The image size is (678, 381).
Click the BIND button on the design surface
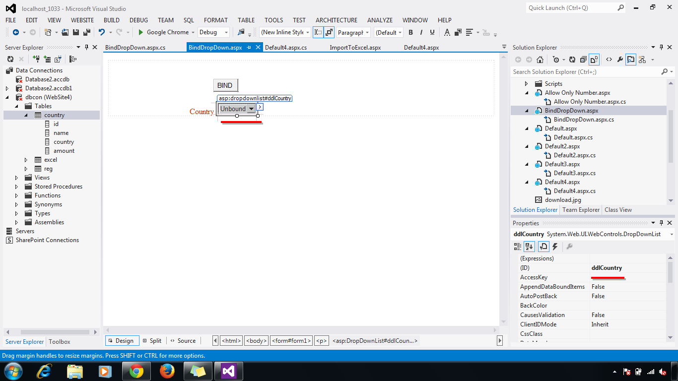pyautogui.click(x=225, y=85)
